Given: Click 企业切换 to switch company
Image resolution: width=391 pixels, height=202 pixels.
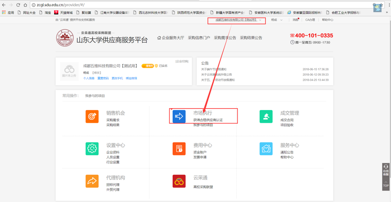Looking at the screenshot, I should 182,61.
